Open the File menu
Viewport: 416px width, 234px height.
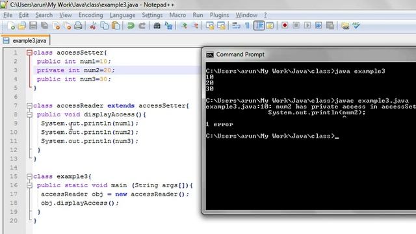click(x=8, y=15)
